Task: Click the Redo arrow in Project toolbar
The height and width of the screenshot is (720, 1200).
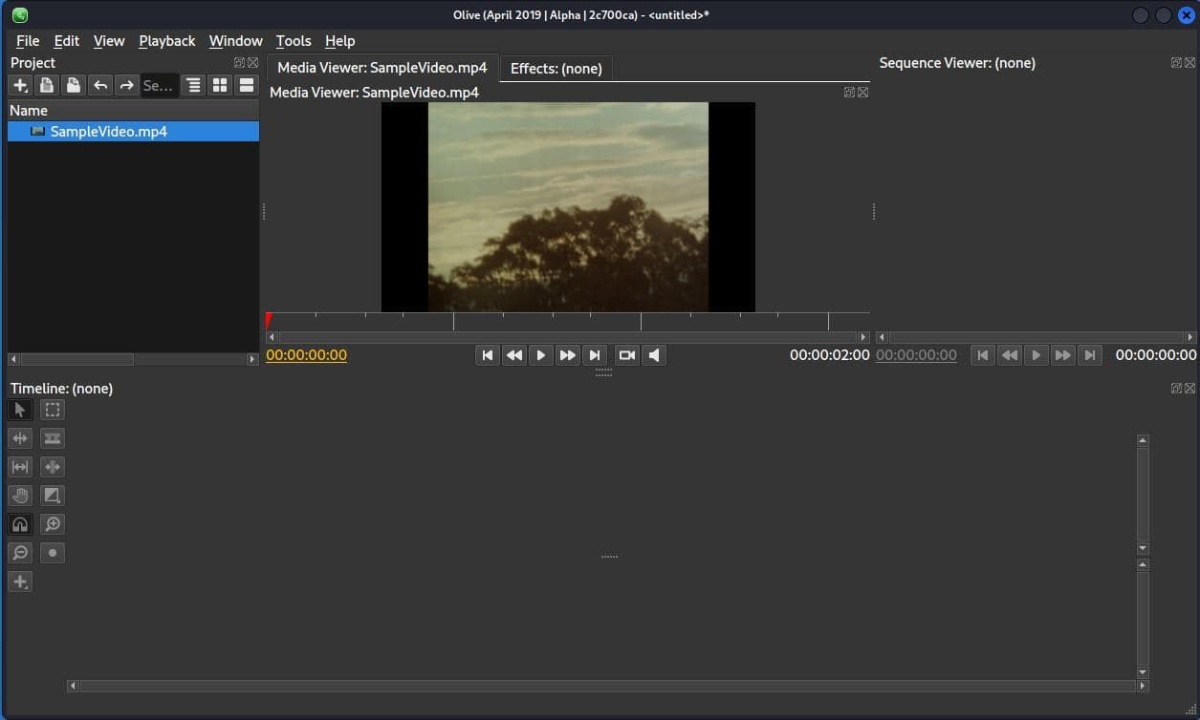Action: coord(126,85)
